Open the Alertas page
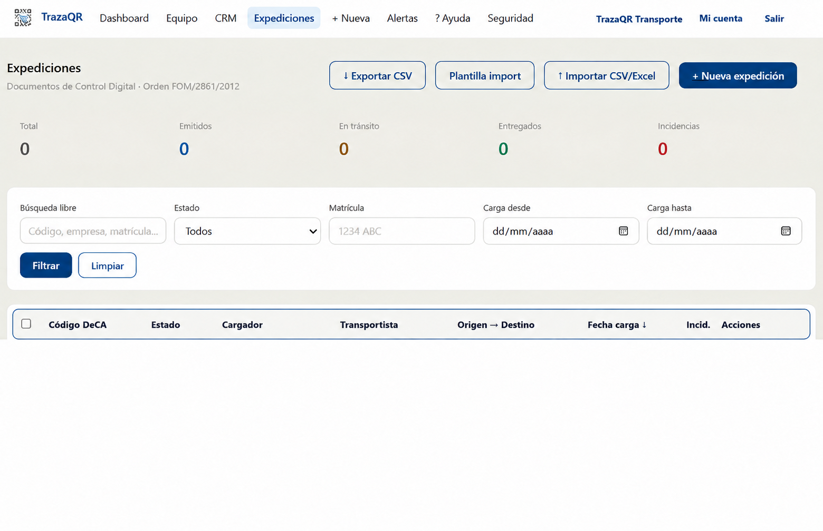 click(x=402, y=18)
